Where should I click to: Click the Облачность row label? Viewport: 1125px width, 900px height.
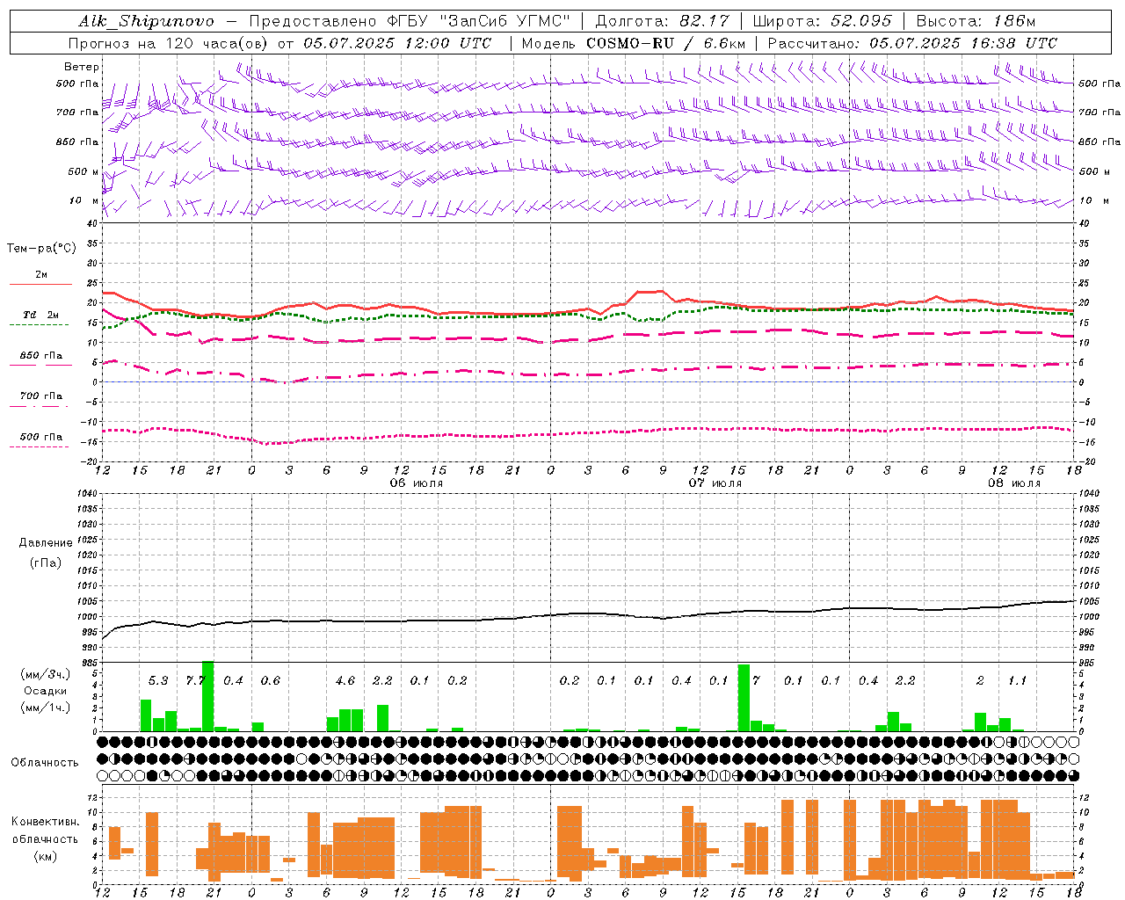[45, 763]
